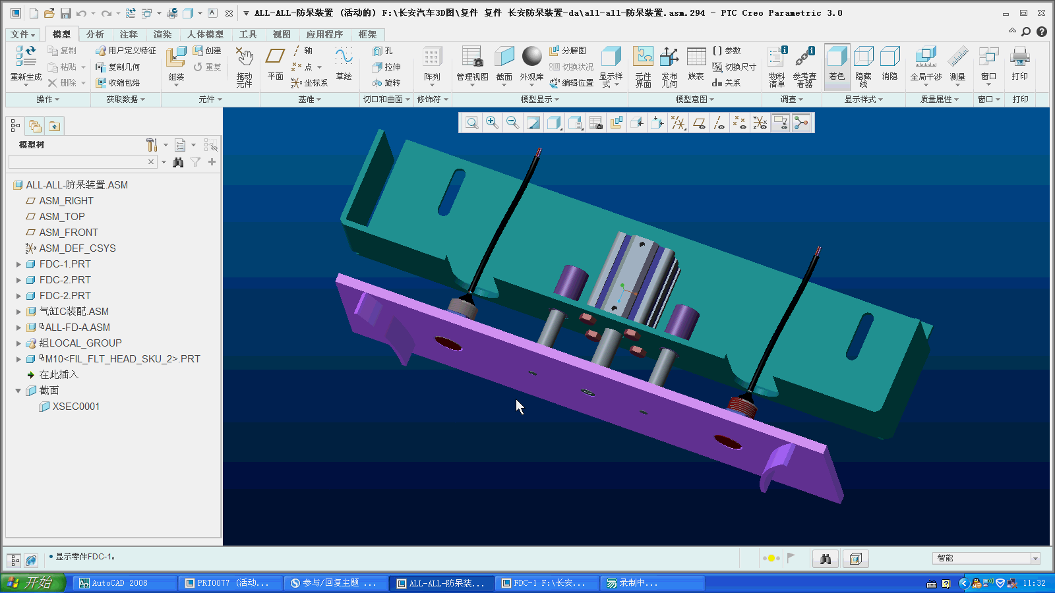The height and width of the screenshot is (593, 1055).
Task: Click the 关系 button
Action: point(726,83)
